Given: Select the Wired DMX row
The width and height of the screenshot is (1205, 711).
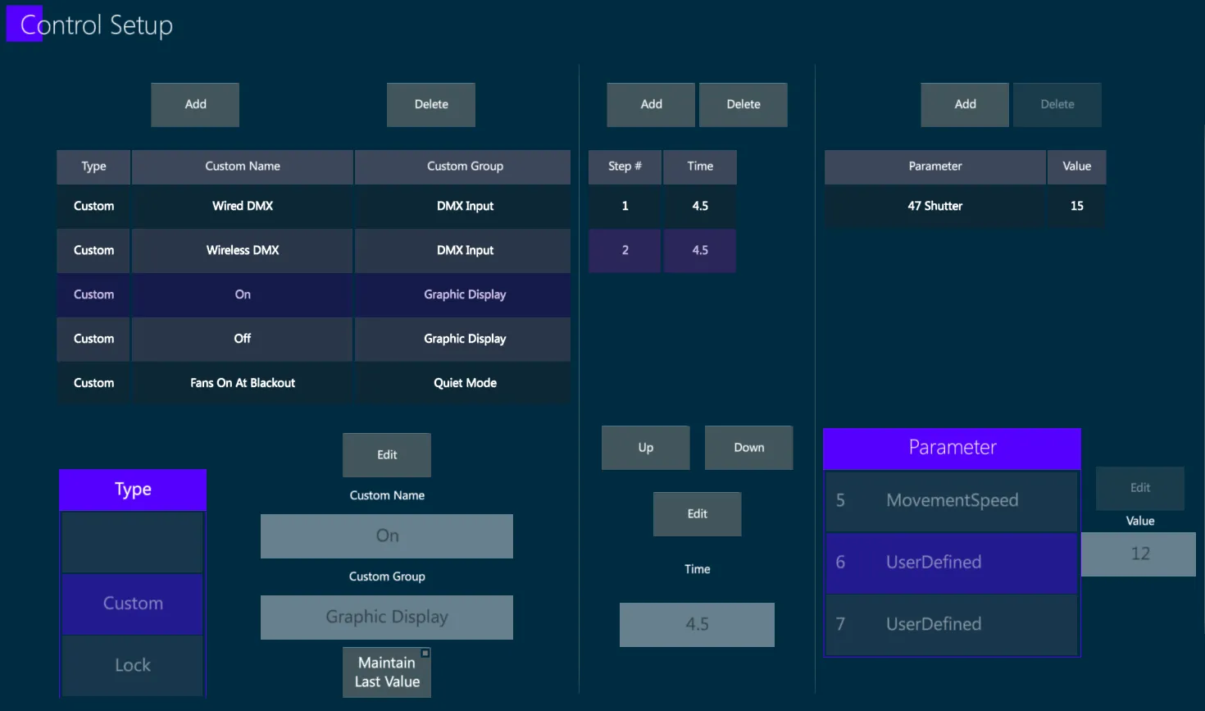Looking at the screenshot, I should [x=313, y=206].
